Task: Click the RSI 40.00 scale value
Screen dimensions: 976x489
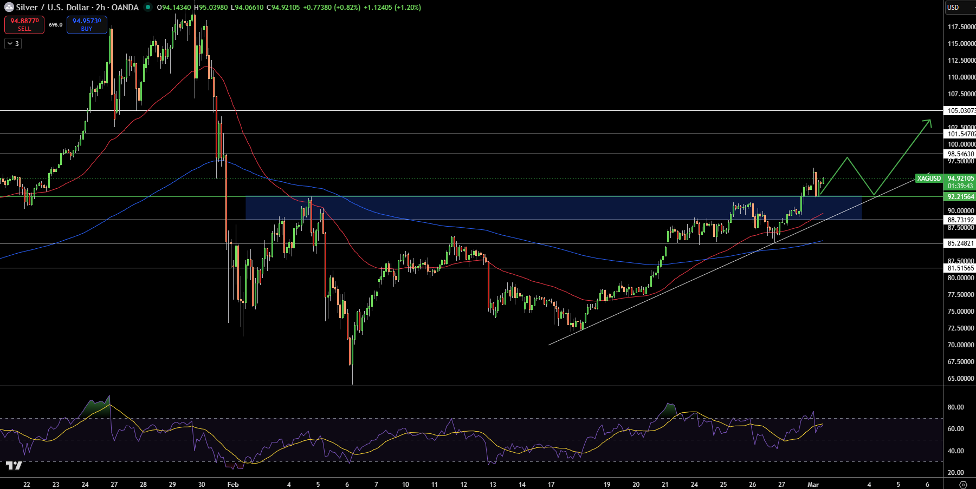Action: coord(956,451)
